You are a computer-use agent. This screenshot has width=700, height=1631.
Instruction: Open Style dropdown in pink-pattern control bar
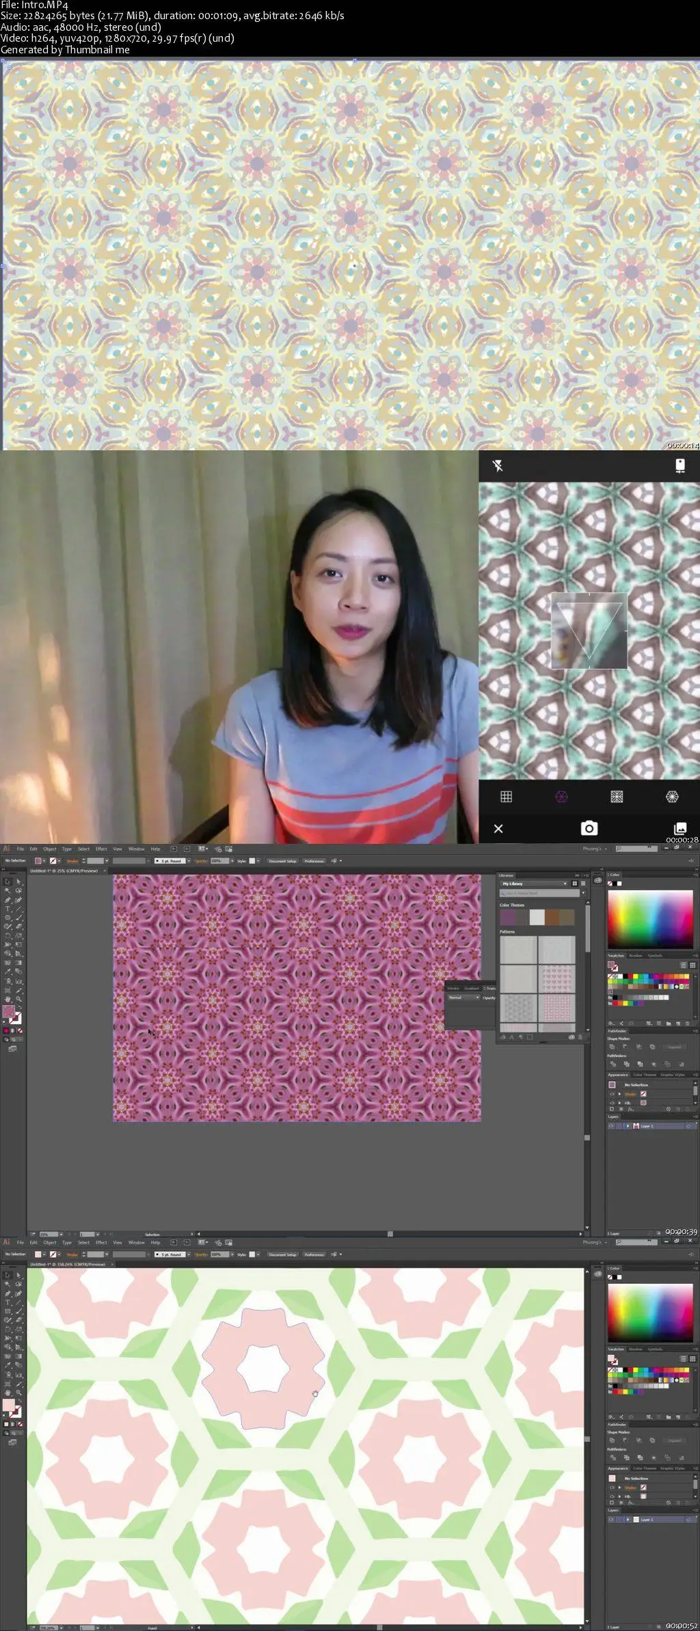pyautogui.click(x=258, y=860)
